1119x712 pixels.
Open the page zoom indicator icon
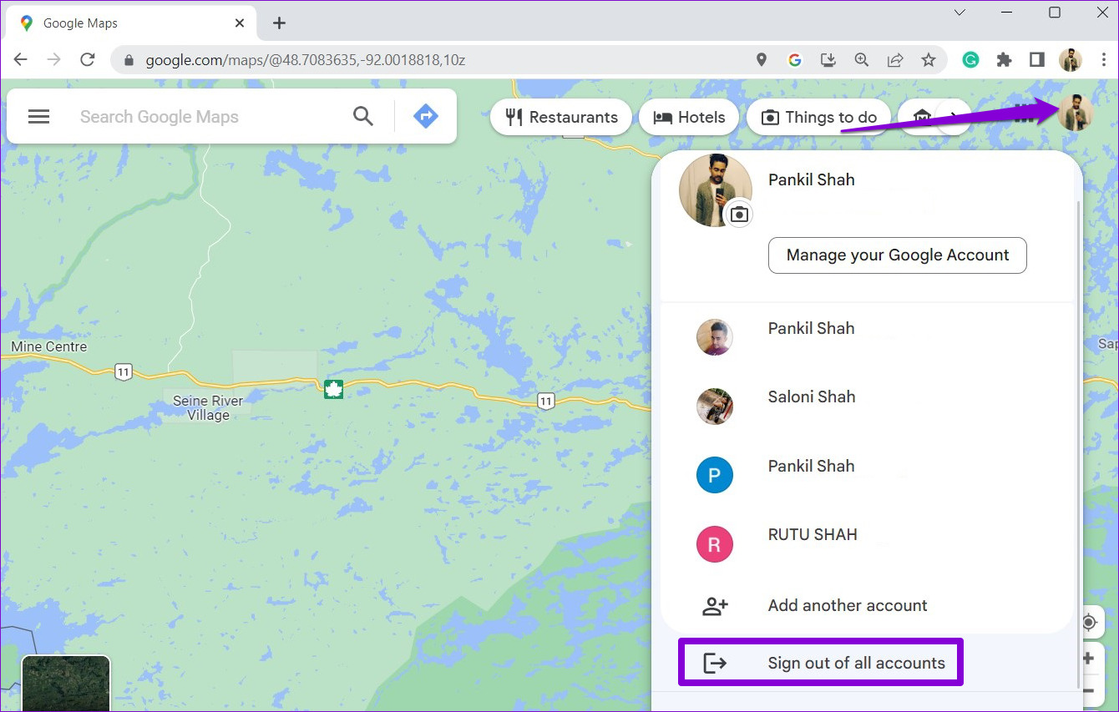861,60
